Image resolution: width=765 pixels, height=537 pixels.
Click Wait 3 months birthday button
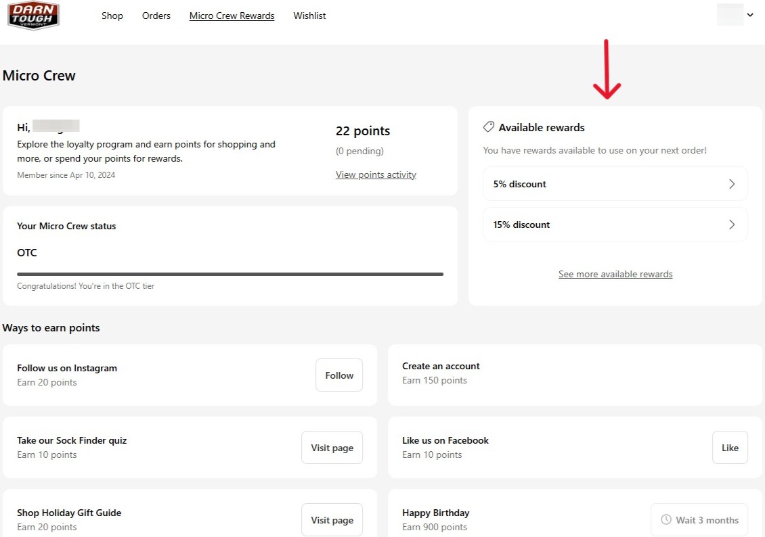pyautogui.click(x=699, y=520)
